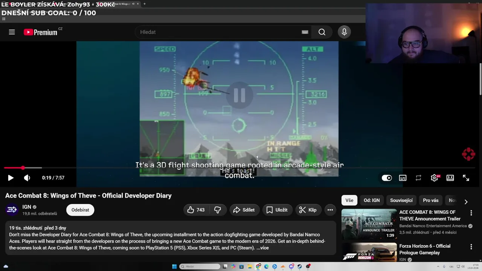Open the IGN channel avatar
Screen dimensions: 482x271
12,210
